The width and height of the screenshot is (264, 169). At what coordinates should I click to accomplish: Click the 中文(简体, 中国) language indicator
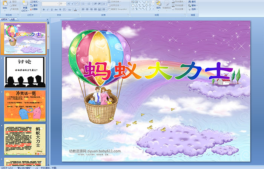(x=49, y=167)
